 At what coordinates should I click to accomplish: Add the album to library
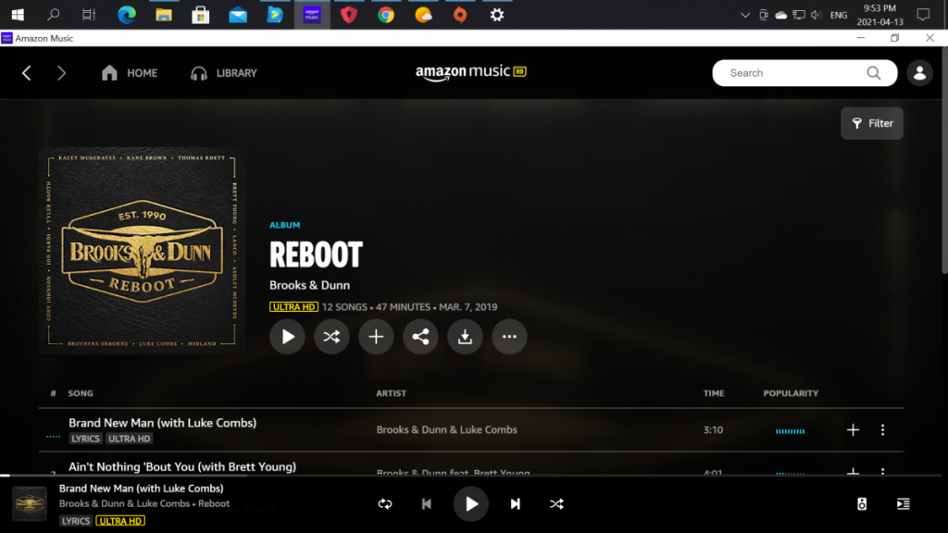tap(376, 337)
